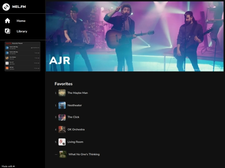Click the Recently Played widget heading

pos(17,43)
